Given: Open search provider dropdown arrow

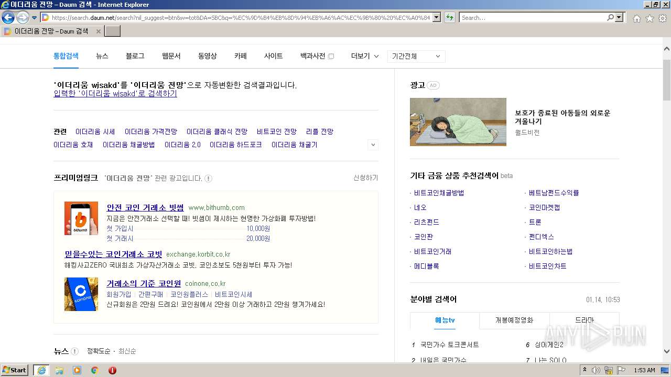Looking at the screenshot, I should [x=620, y=17].
